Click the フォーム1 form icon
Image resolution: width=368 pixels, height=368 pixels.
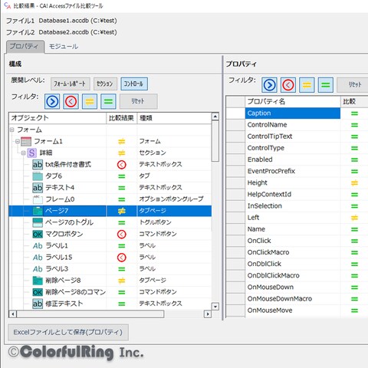[26, 141]
